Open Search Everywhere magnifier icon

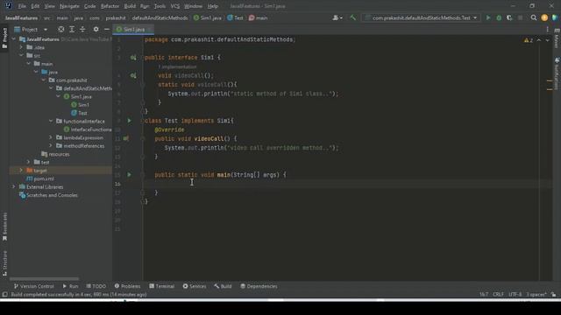click(x=534, y=17)
